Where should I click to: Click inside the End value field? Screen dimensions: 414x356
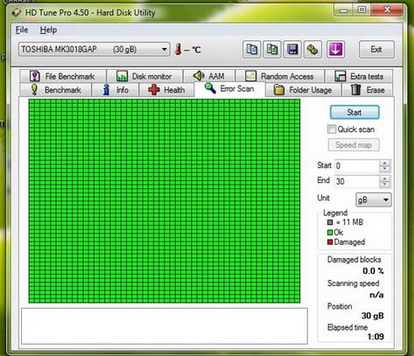[x=357, y=181]
